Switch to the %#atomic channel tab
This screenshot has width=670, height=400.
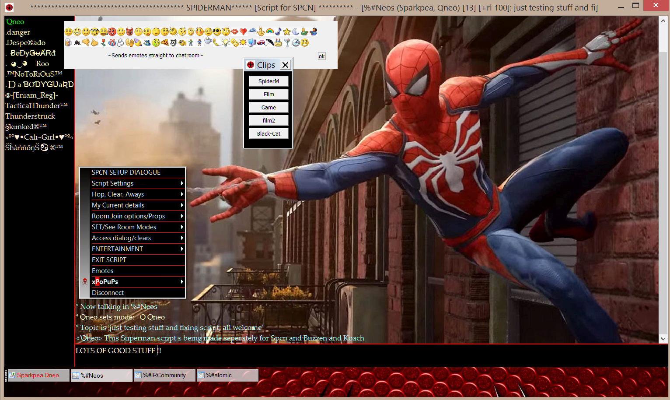[227, 375]
